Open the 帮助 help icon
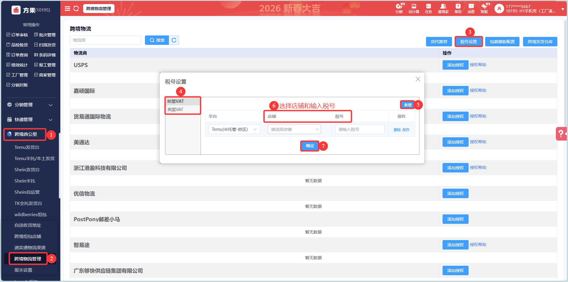Screen dimensions: 568x282 point(458,8)
